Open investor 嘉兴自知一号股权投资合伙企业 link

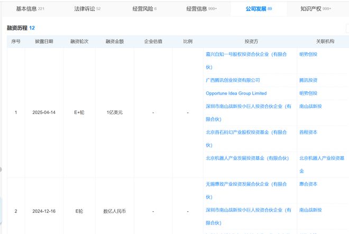[246, 61]
